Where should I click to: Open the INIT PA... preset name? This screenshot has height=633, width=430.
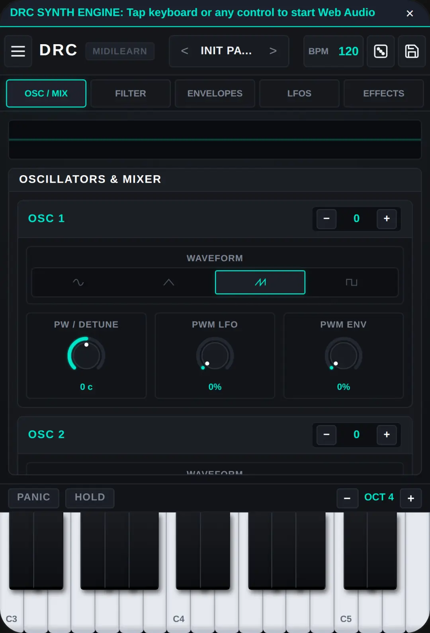tap(226, 51)
